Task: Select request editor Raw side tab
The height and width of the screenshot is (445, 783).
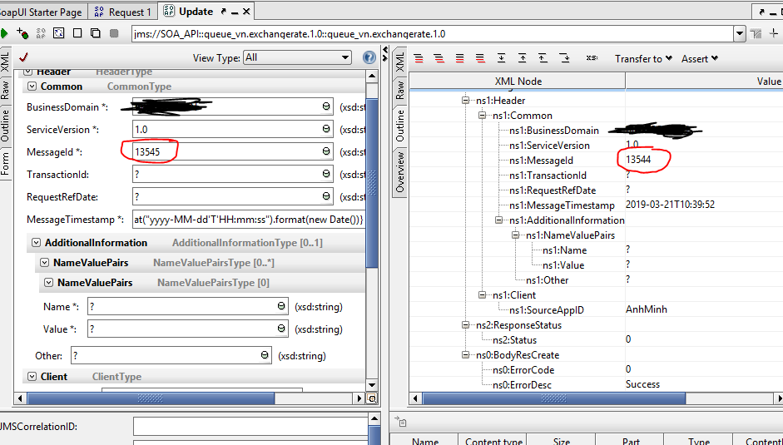Action: point(5,91)
